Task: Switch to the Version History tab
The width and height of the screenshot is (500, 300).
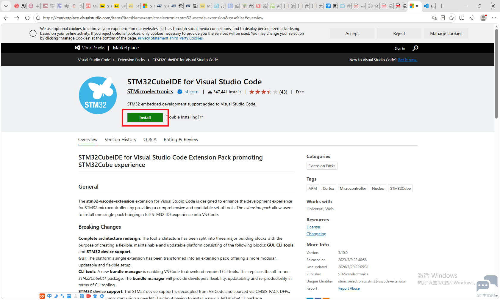Action: (x=121, y=140)
